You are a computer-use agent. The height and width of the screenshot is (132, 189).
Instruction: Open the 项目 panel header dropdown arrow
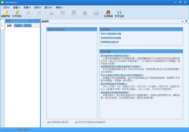coord(30,21)
